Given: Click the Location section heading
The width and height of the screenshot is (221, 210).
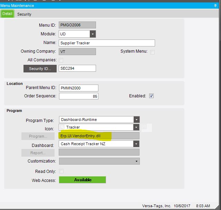Looking at the screenshot, I should pyautogui.click(x=15, y=84).
